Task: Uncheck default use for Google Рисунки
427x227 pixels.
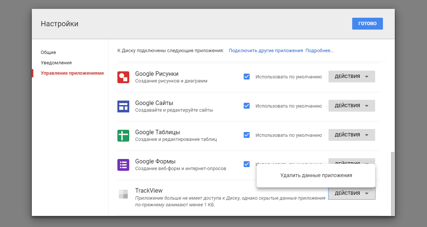Action: tap(246, 77)
